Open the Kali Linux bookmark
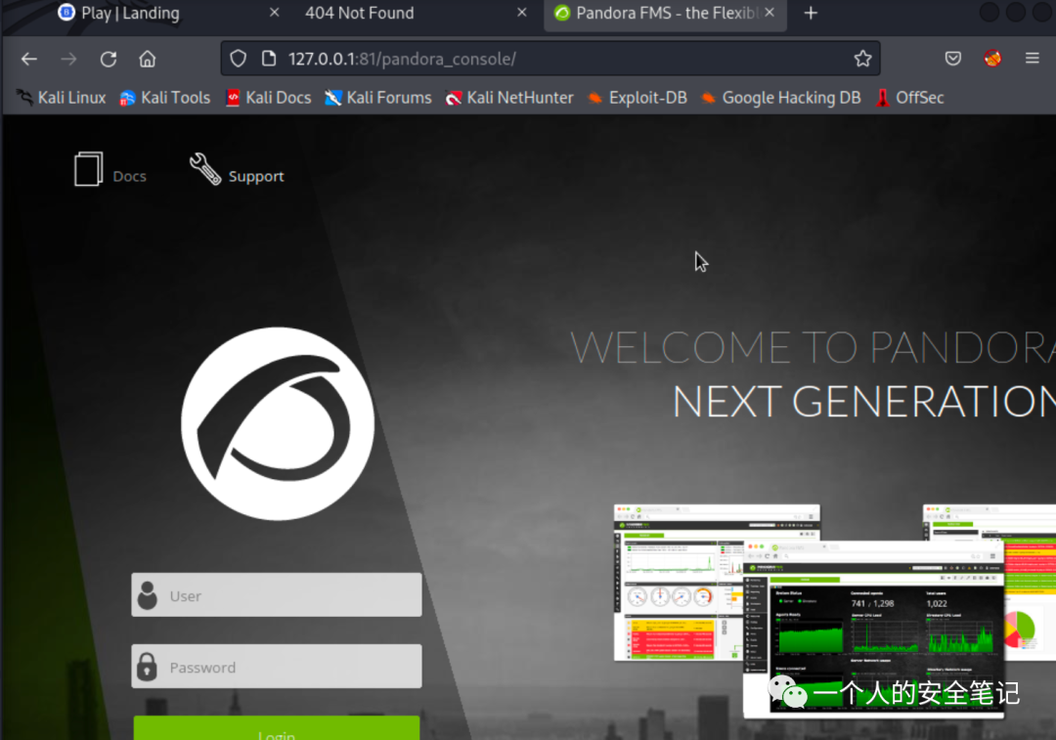1056x740 pixels. (62, 98)
